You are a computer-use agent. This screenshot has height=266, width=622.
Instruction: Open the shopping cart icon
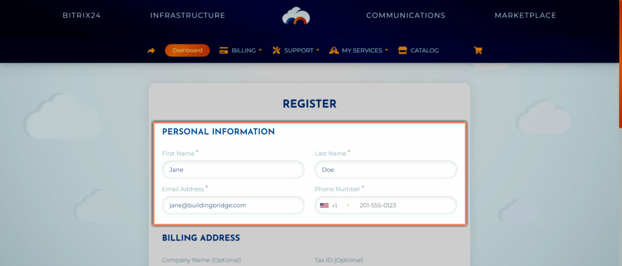(x=478, y=50)
